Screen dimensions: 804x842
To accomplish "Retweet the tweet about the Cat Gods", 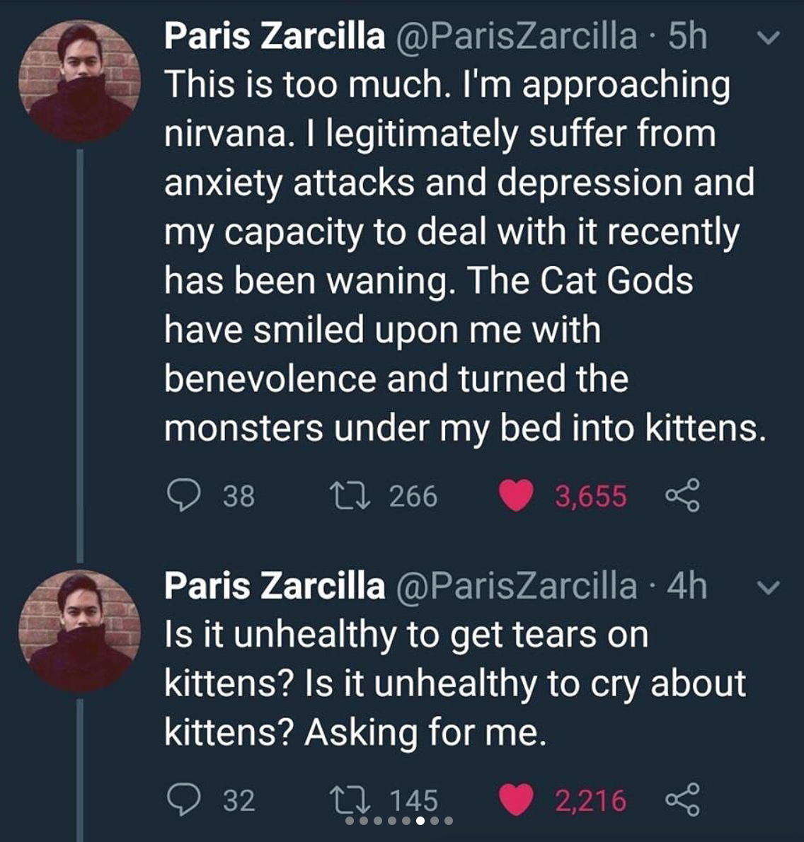I will coord(350,495).
